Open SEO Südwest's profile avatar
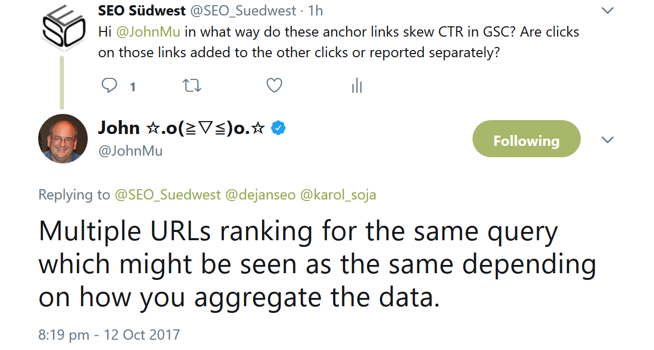 pos(62,26)
